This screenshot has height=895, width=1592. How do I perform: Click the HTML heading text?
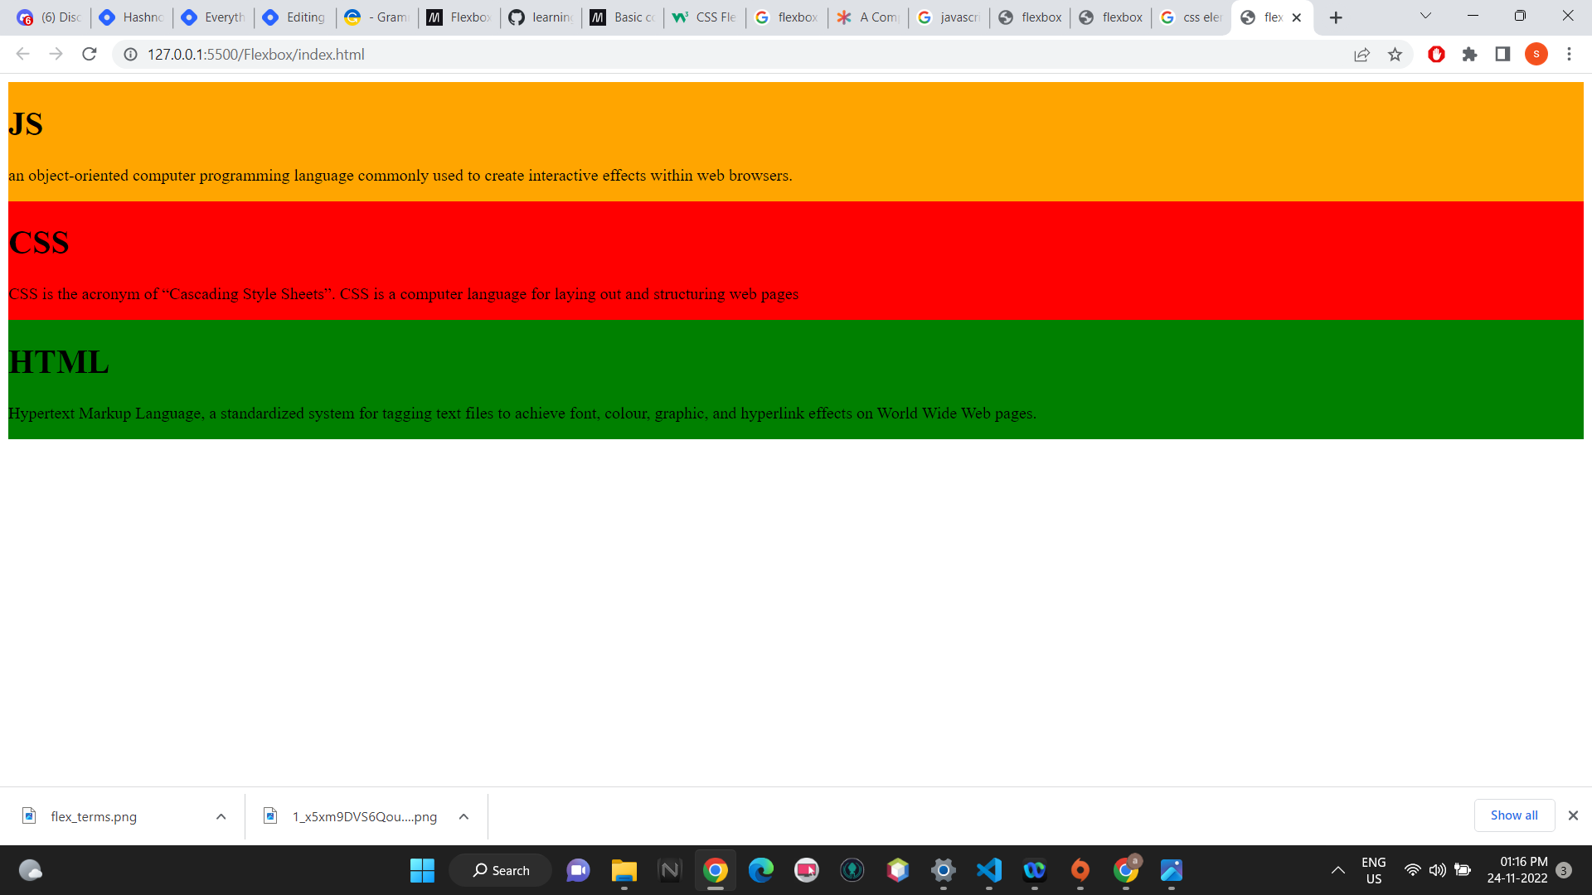click(x=59, y=362)
